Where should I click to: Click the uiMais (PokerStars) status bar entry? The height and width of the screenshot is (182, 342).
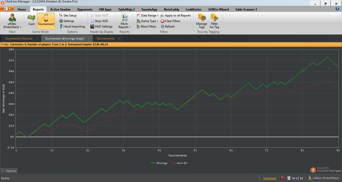(x=324, y=178)
